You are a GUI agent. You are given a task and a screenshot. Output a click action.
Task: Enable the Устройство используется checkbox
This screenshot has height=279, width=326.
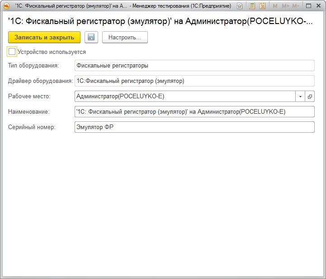click(x=12, y=52)
